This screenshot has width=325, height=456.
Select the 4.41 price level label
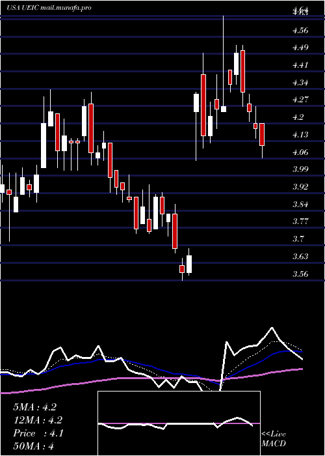click(301, 65)
